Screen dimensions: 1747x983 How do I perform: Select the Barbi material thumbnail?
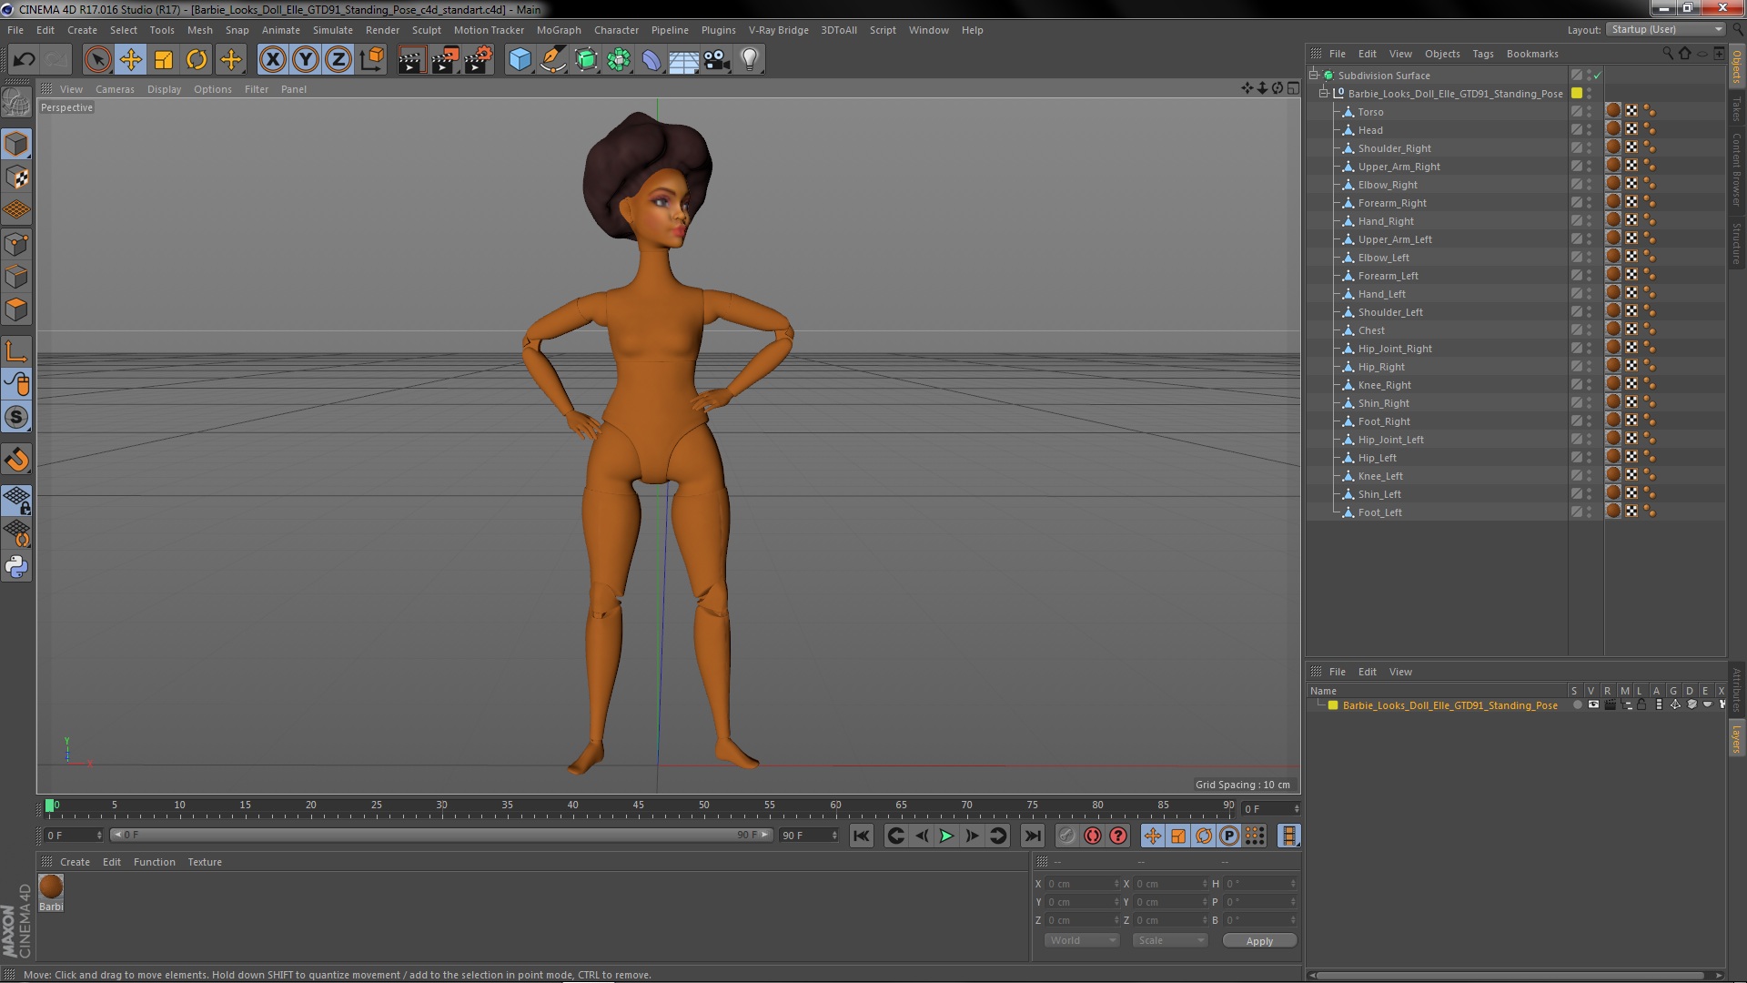tap(51, 887)
